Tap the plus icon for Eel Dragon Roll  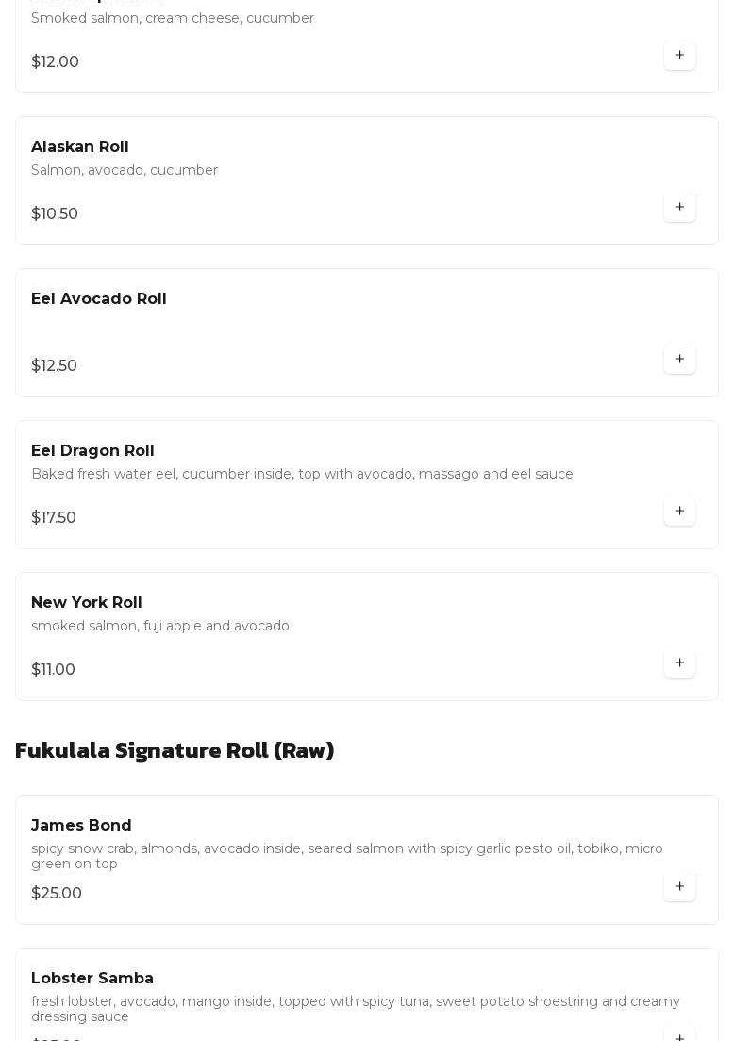click(x=679, y=512)
